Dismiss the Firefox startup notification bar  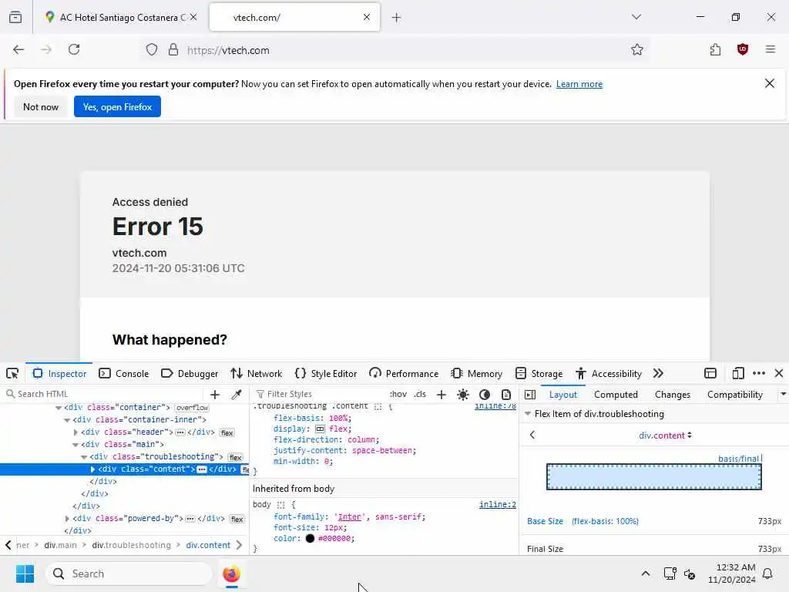click(x=770, y=83)
